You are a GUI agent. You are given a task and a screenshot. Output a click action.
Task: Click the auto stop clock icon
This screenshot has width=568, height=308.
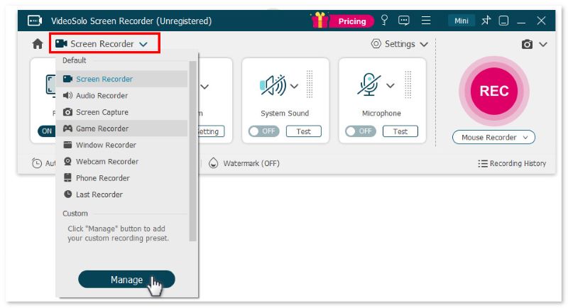tap(37, 163)
